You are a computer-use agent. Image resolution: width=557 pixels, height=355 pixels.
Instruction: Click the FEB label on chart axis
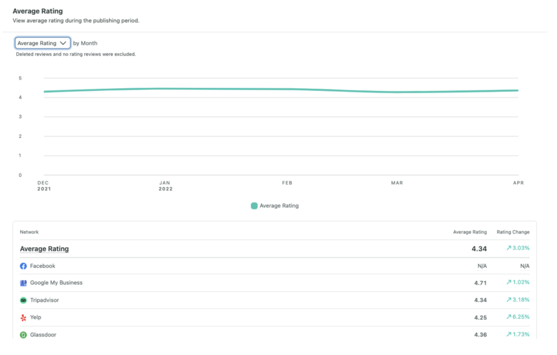[x=287, y=183]
